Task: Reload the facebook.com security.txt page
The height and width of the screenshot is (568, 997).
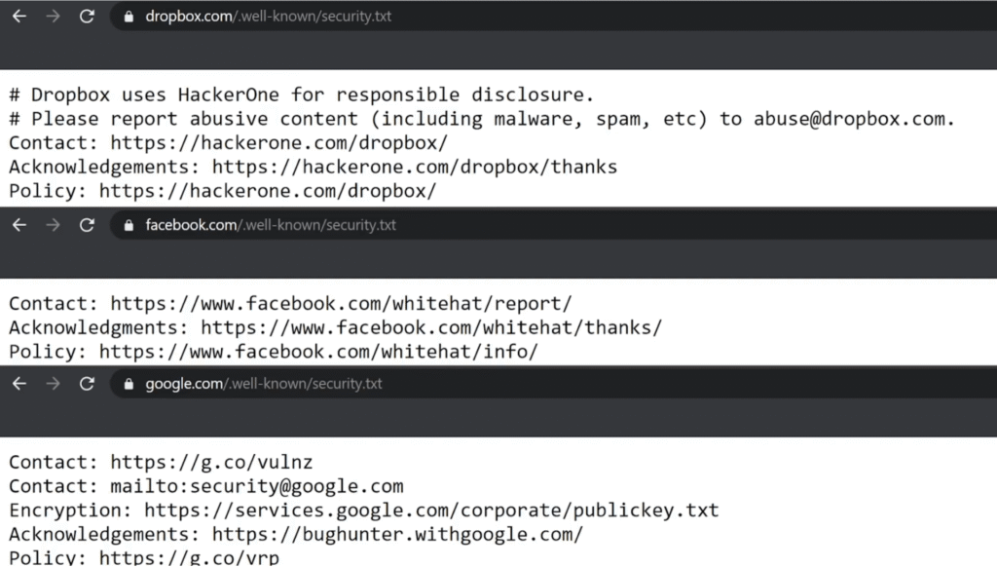Action: 87,224
